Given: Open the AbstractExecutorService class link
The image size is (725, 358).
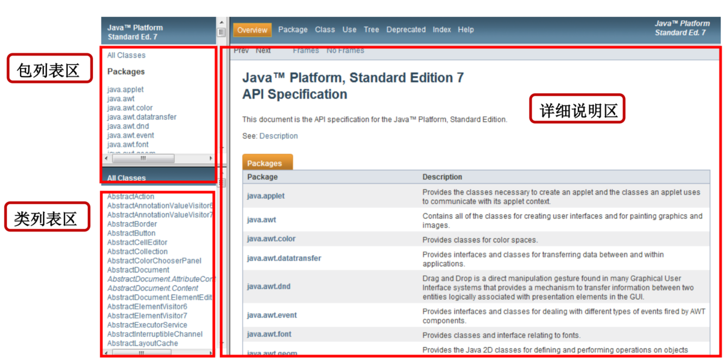Looking at the screenshot, I should pyautogui.click(x=147, y=325).
